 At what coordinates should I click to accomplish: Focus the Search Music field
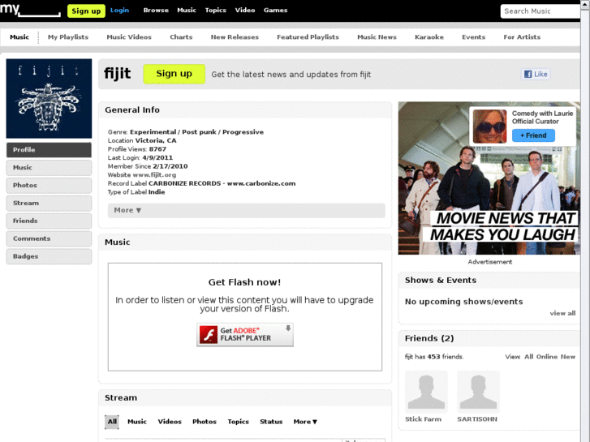pos(540,11)
